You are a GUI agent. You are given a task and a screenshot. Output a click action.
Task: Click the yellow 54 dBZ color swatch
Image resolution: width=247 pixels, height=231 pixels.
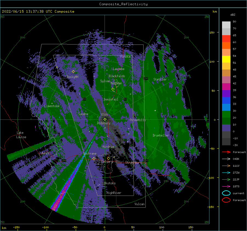point(226,59)
